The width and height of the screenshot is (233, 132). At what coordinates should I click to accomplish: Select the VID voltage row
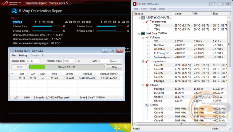click(x=190, y=41)
